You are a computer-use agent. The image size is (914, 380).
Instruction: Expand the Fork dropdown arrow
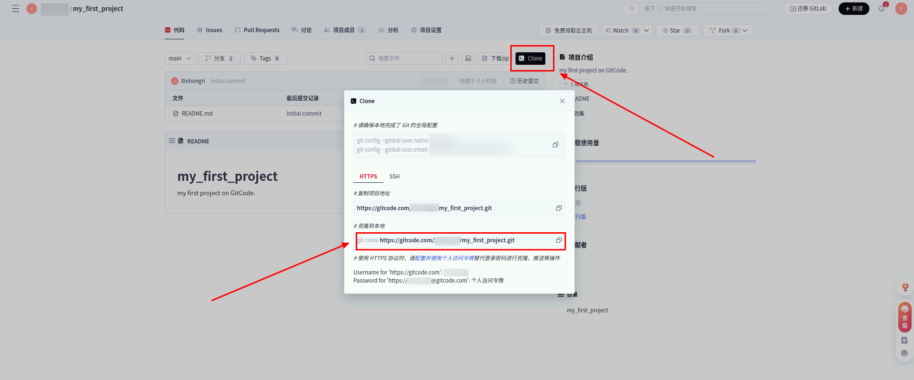(745, 31)
